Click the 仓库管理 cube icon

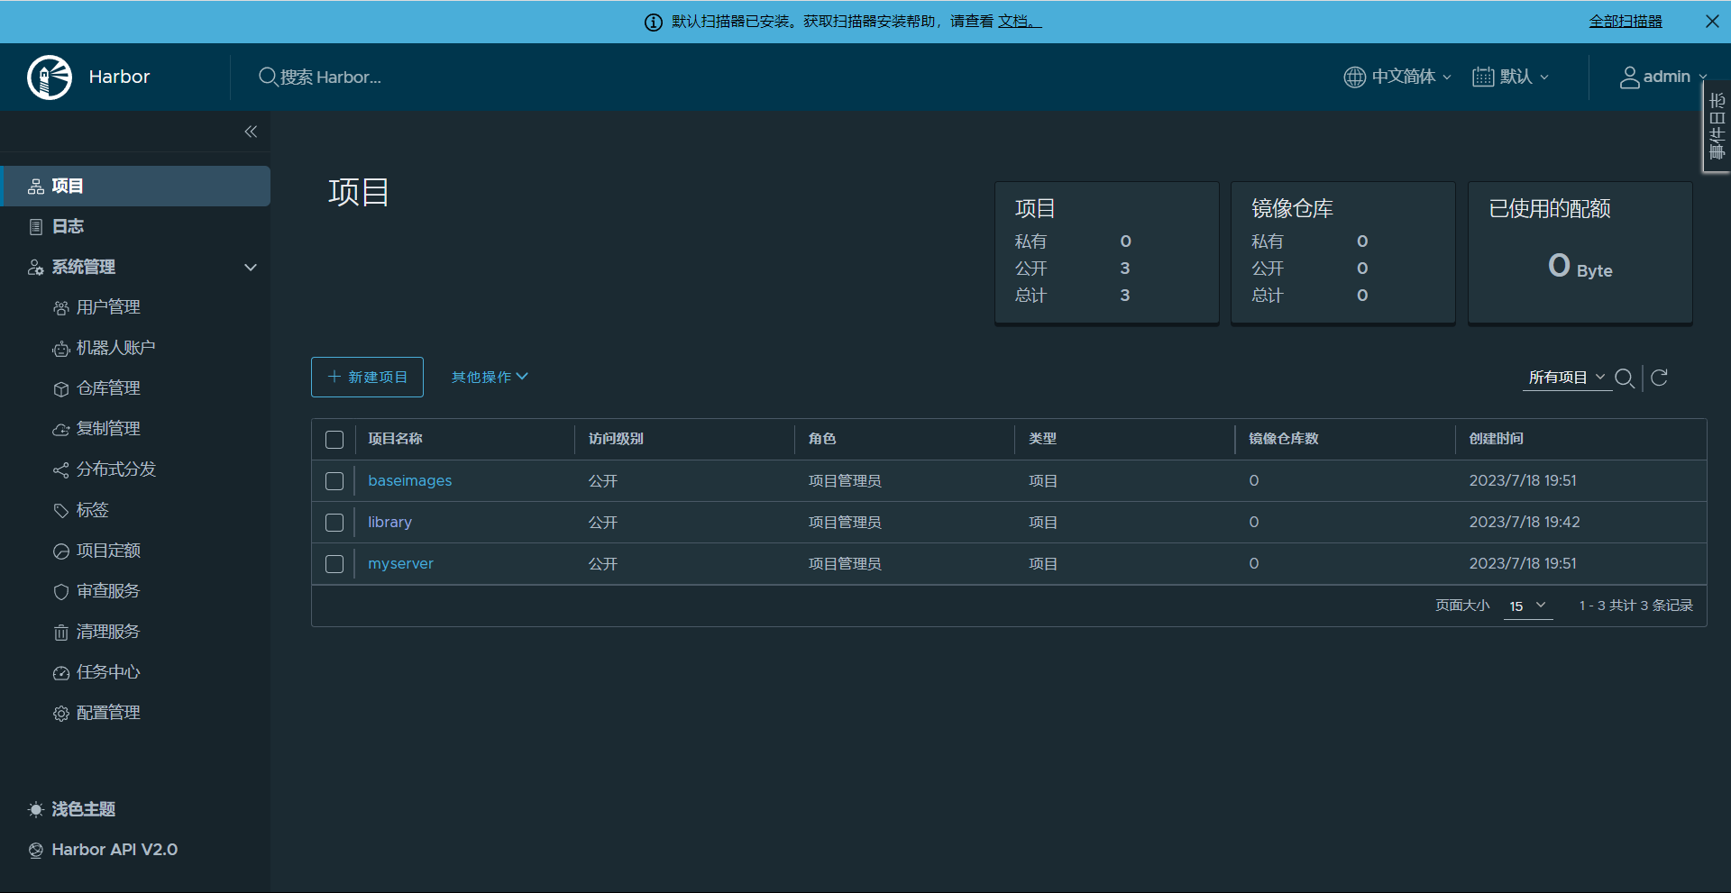coord(61,389)
